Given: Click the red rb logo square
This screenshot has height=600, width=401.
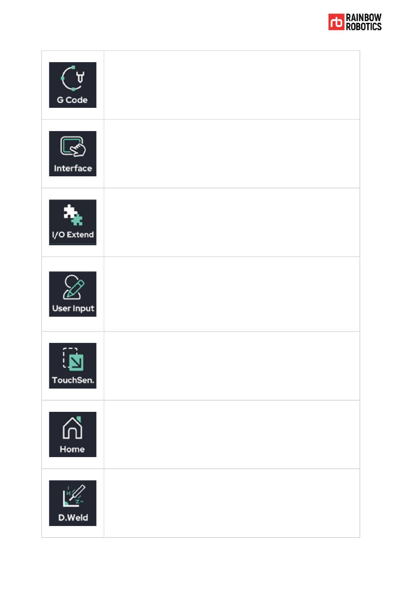Looking at the screenshot, I should 336,22.
